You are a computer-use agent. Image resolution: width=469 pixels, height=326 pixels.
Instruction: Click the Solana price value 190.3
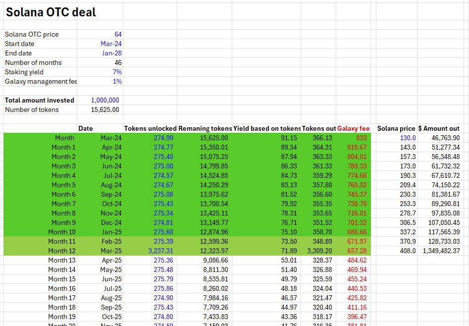[x=408, y=176]
